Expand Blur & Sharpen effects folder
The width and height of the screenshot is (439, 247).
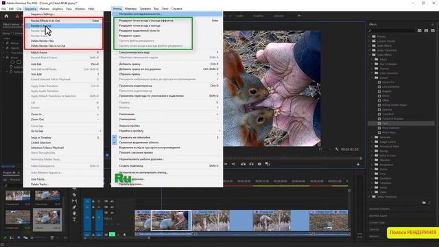372,64
